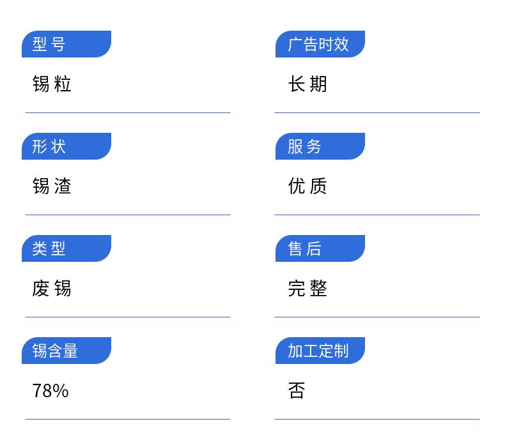Click the 锡含量 label tag
Image resolution: width=505 pixels, height=447 pixels.
pyautogui.click(x=66, y=351)
